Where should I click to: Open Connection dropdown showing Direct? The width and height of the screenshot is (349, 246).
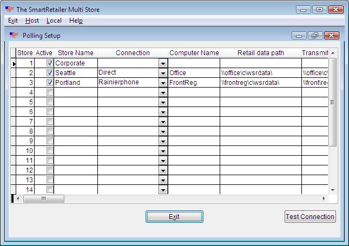163,73
